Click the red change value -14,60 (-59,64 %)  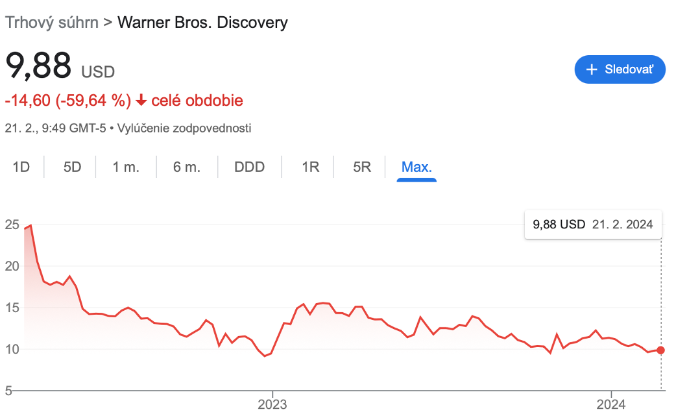tap(65, 101)
